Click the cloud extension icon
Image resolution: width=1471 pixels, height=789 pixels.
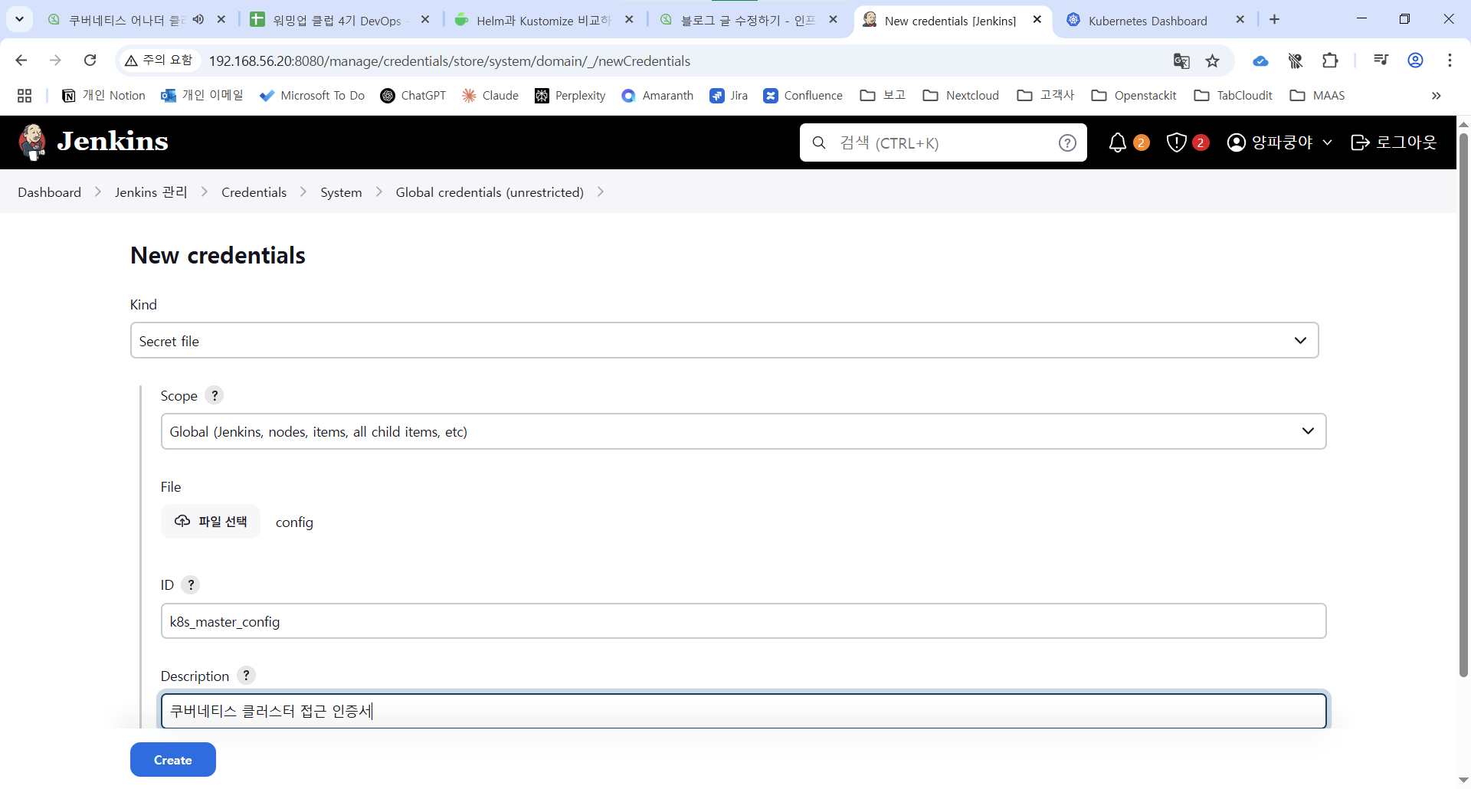(1260, 61)
